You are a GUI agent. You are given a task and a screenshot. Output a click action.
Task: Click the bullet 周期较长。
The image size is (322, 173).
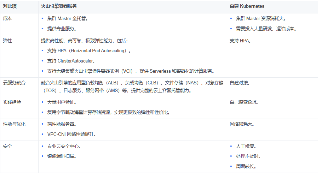click(x=246, y=166)
